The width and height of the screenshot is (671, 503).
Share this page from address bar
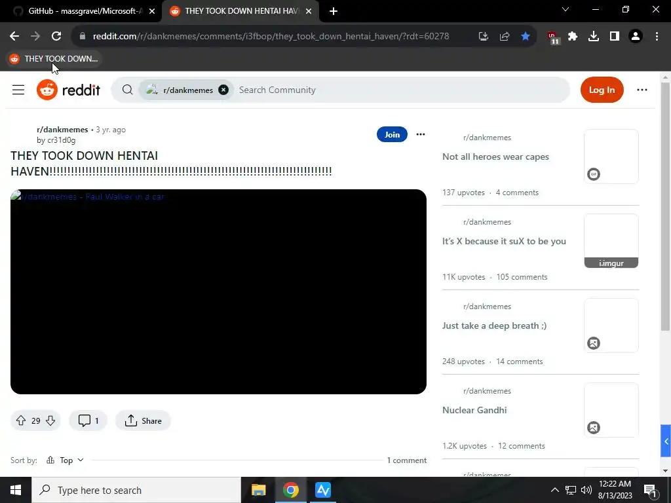point(505,37)
